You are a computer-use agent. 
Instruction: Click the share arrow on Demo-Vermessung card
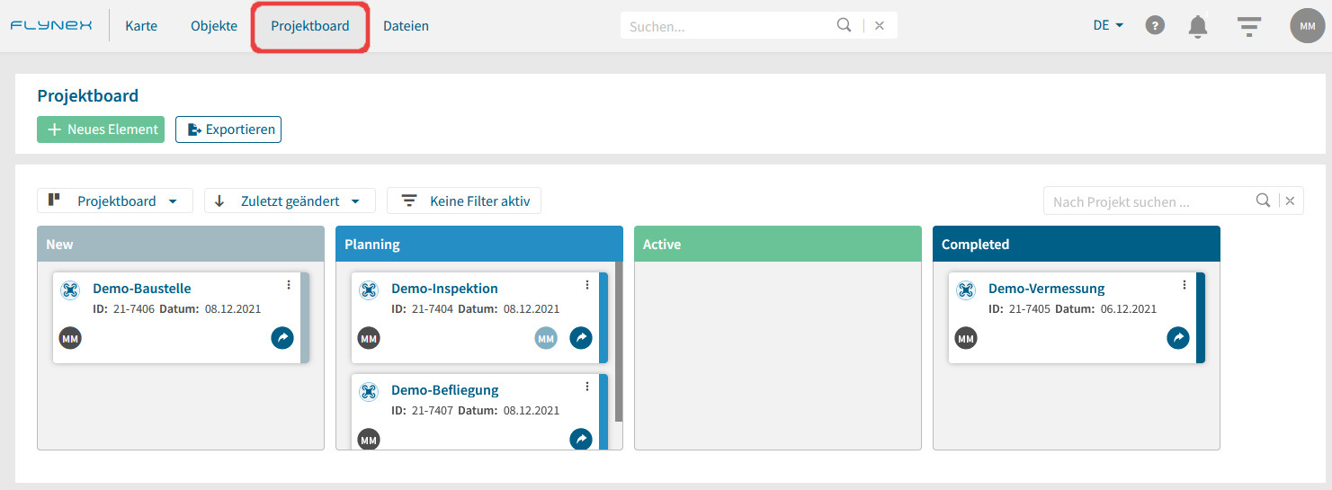1178,338
